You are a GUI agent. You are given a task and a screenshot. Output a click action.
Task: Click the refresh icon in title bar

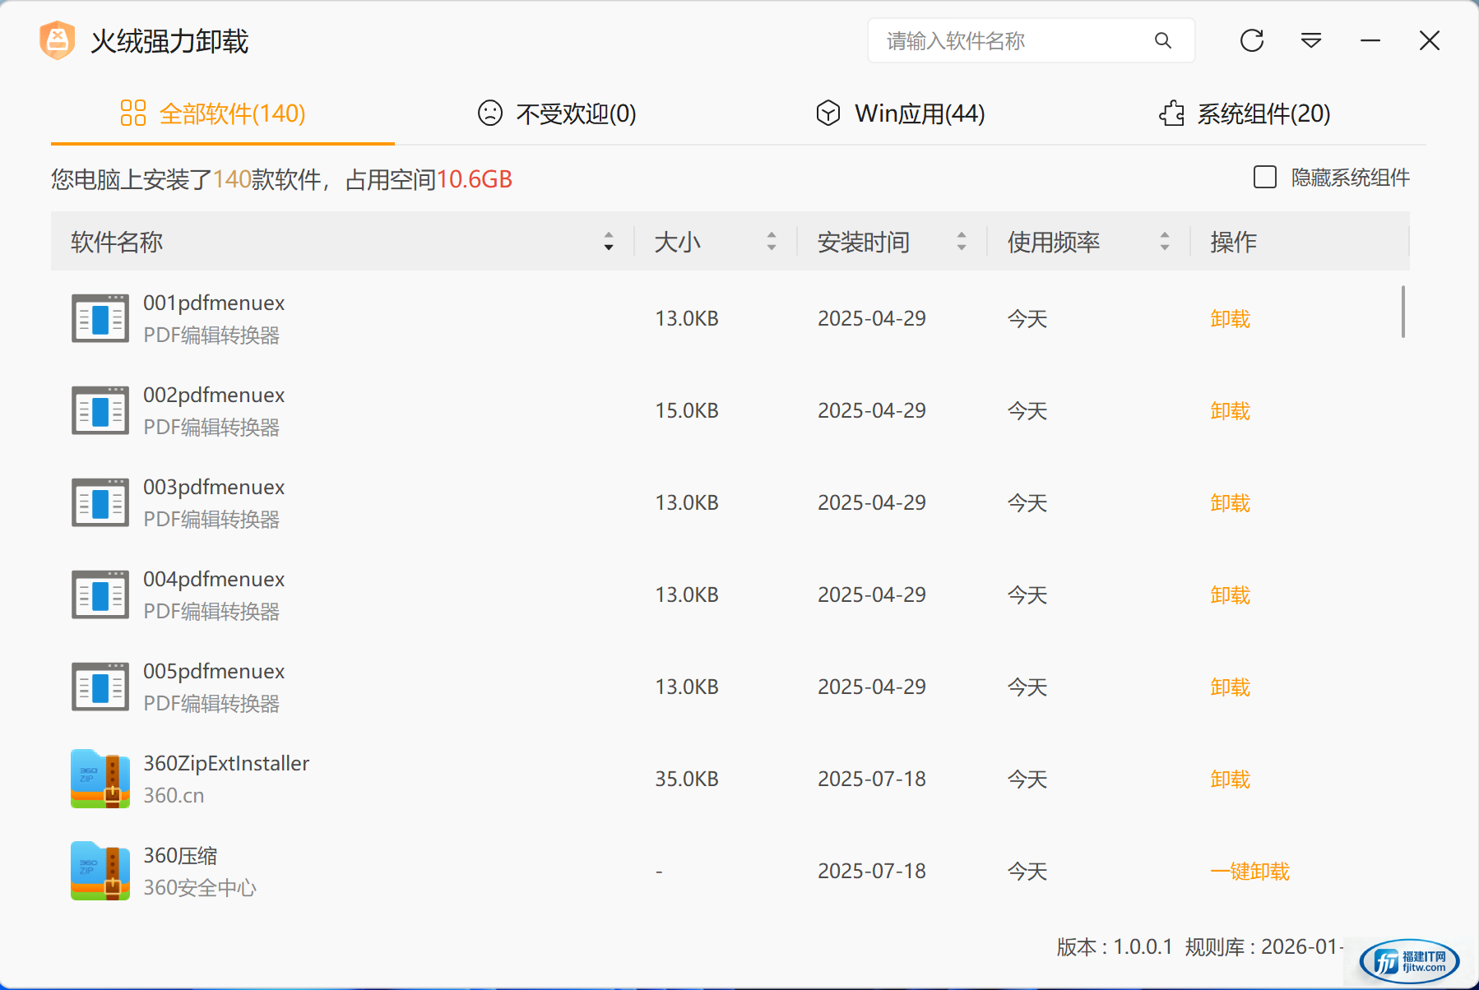click(x=1251, y=40)
